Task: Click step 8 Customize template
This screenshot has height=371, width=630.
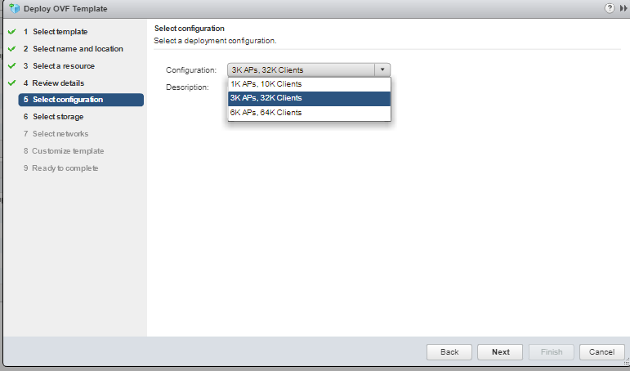Action: (64, 151)
